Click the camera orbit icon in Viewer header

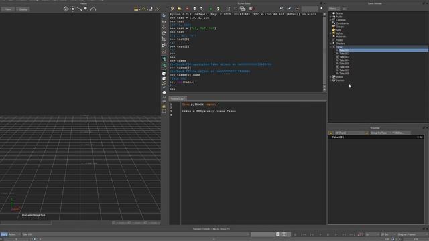[x=66, y=9]
